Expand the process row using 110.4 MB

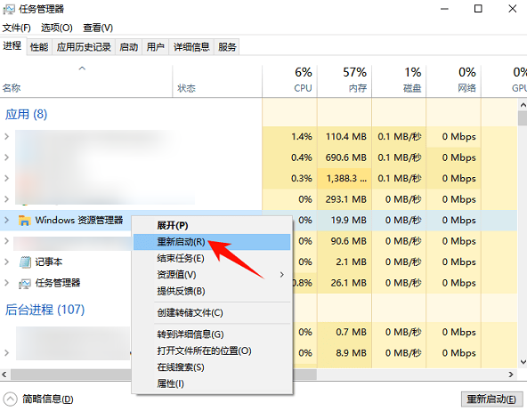[x=6, y=136]
